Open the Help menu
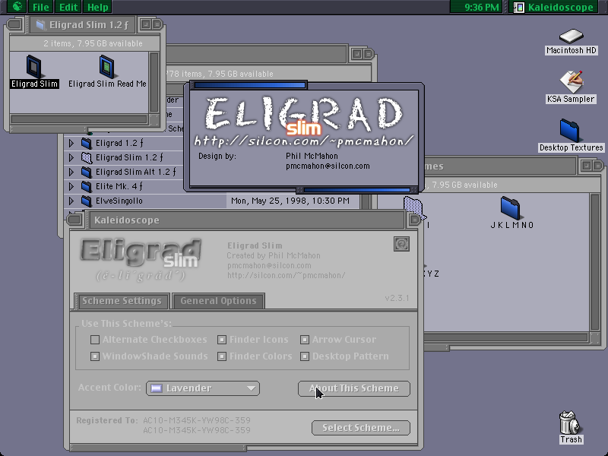The height and width of the screenshot is (456, 608). point(98,7)
